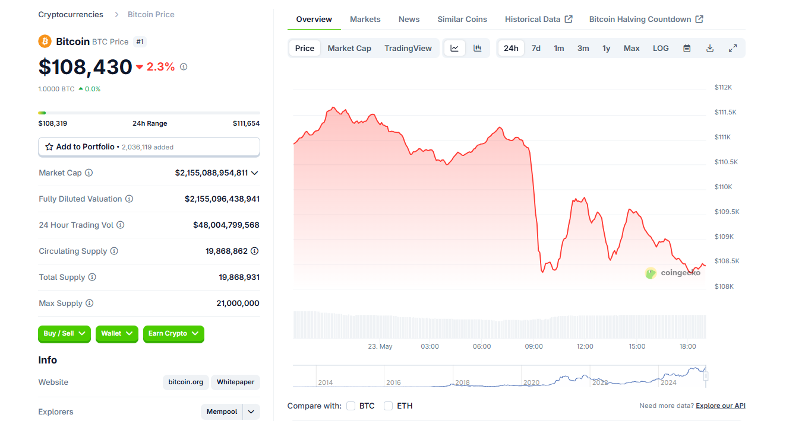Expand chart to fullscreen

[x=733, y=49]
